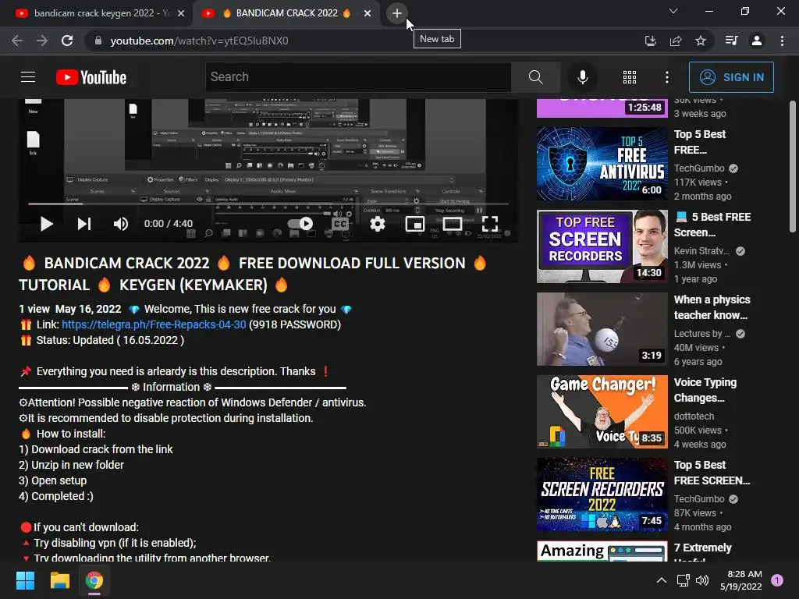Open the telegra.ph Free-Repacks link
The image size is (799, 599).
coord(154,324)
